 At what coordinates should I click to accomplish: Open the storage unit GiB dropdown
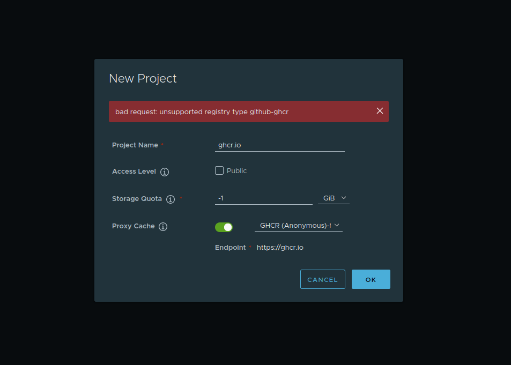pos(334,198)
